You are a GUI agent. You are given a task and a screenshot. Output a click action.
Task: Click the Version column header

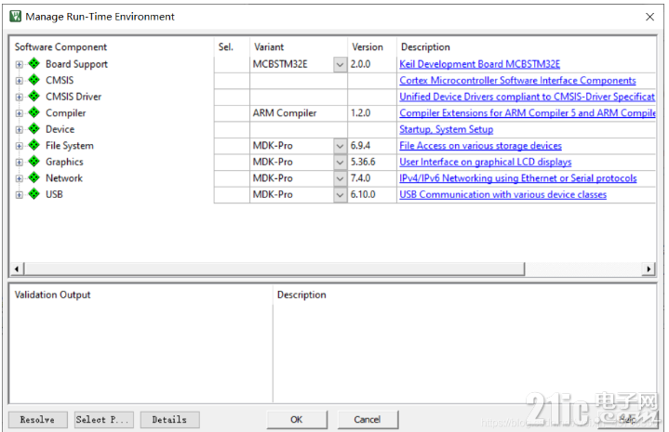[x=368, y=46]
